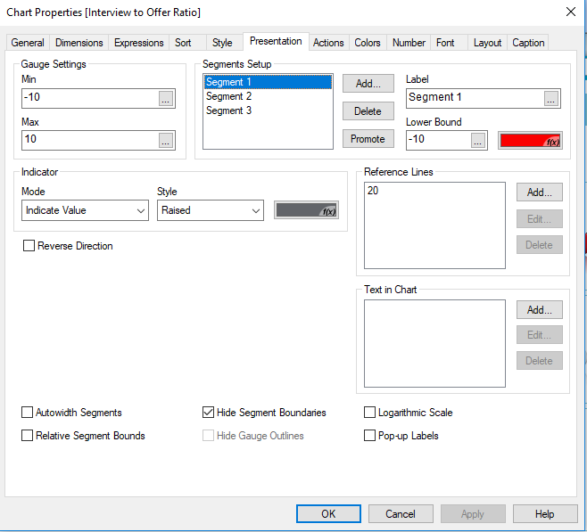Select Segment 1 in the list
The width and height of the screenshot is (587, 532).
click(268, 82)
